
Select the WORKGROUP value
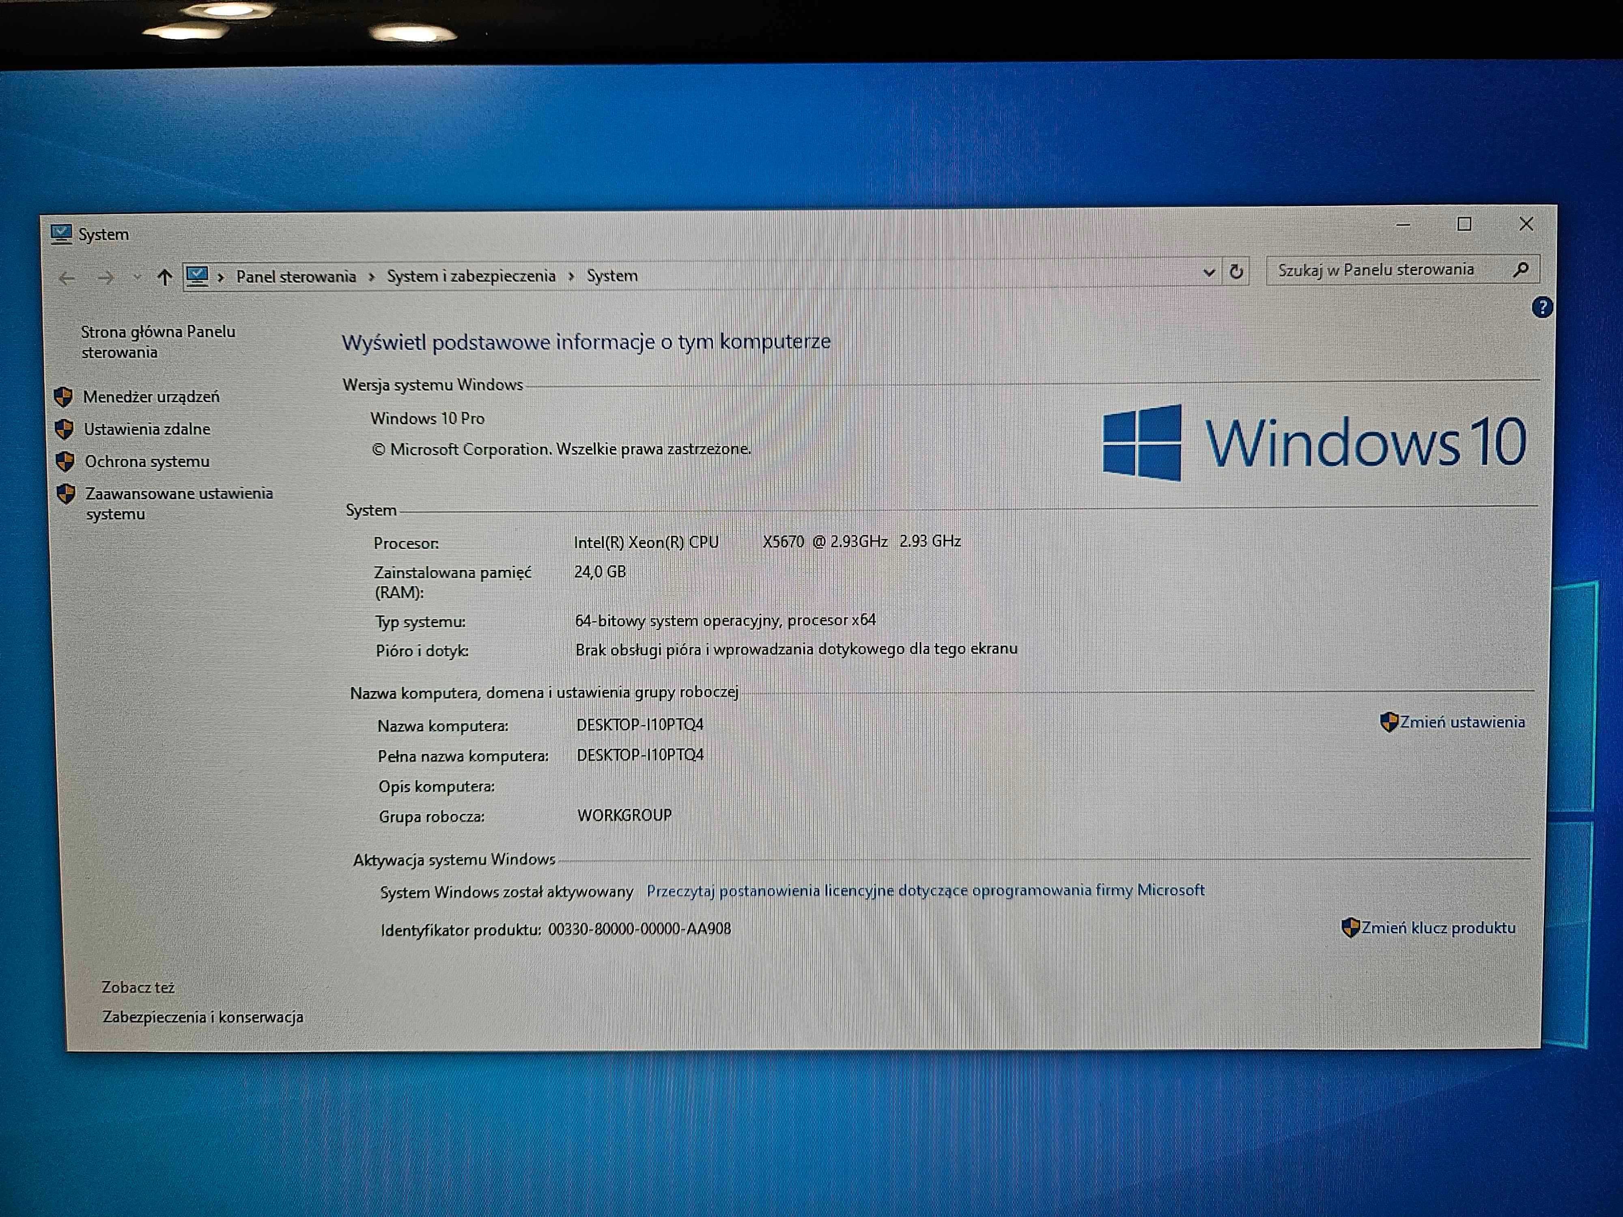624,815
